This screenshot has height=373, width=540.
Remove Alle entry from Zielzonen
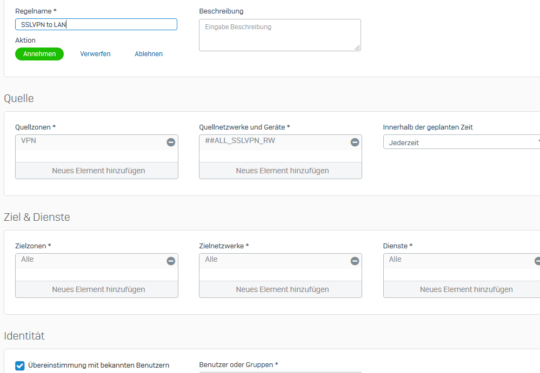tap(171, 261)
